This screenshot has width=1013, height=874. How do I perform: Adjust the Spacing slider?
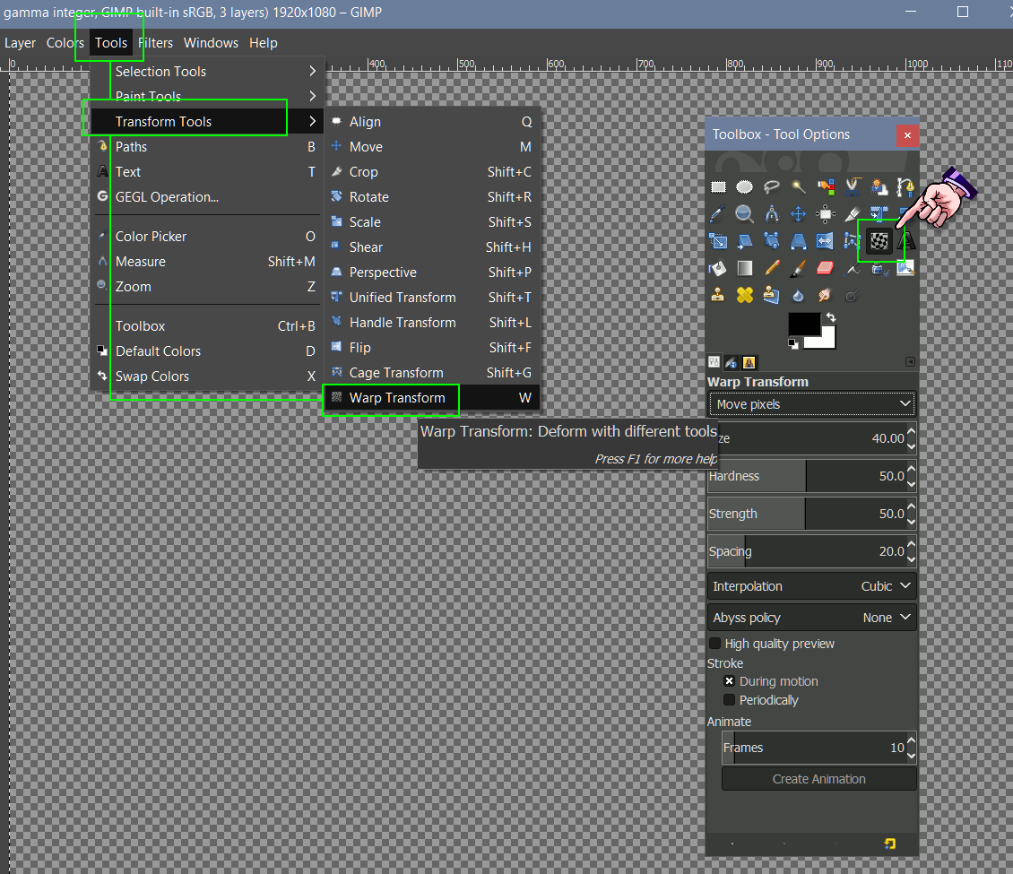(807, 551)
